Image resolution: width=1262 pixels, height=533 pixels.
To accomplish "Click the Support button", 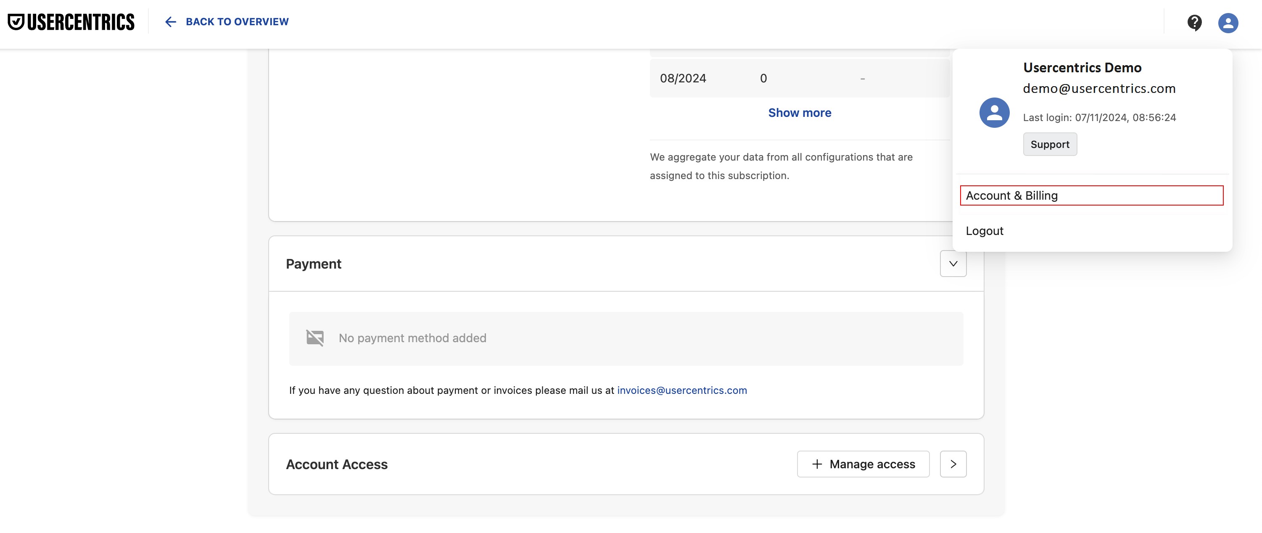I will click(1050, 145).
